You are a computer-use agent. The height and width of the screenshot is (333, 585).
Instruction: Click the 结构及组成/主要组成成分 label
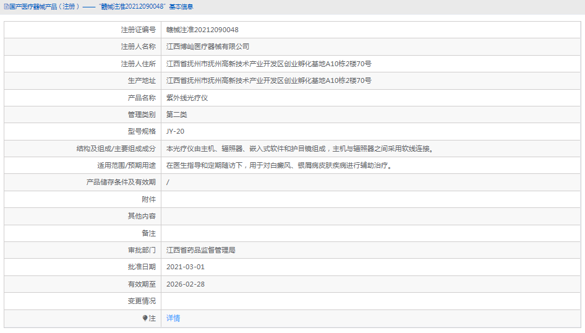(116, 149)
